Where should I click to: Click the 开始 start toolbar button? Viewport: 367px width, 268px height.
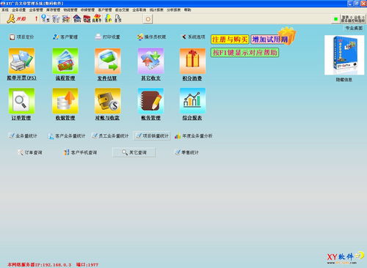coord(16,18)
